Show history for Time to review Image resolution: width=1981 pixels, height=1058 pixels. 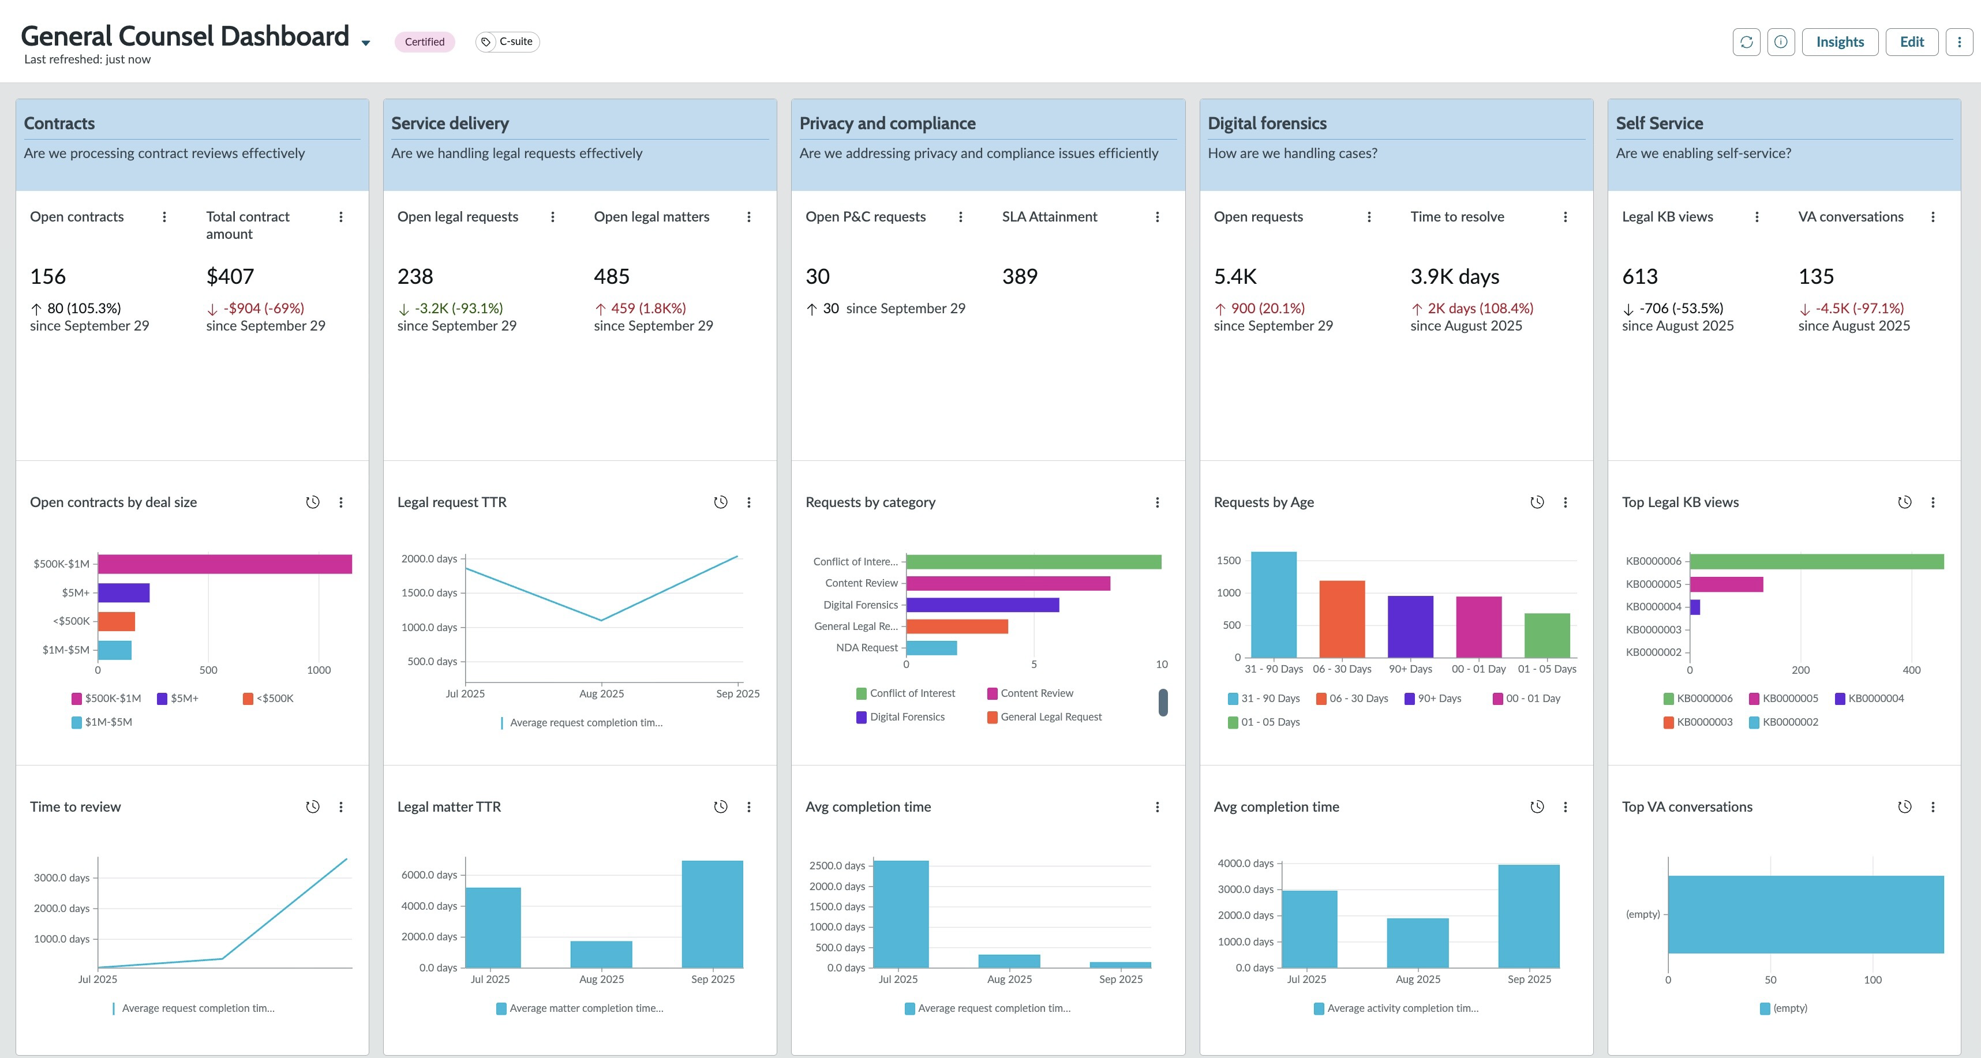point(313,806)
